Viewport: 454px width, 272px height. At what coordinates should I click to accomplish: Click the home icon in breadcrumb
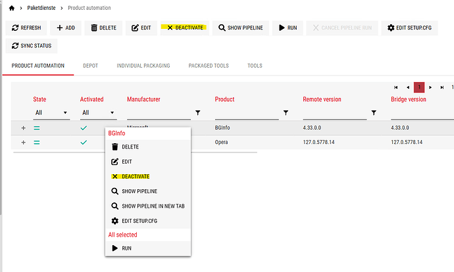point(11,8)
